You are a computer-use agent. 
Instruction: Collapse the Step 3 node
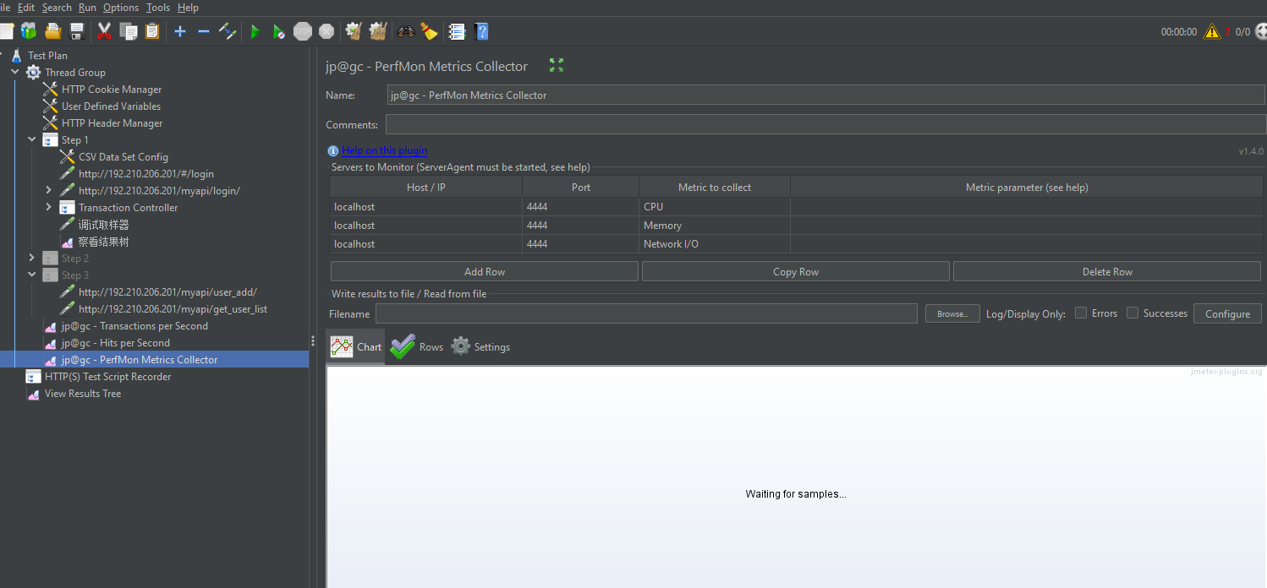pyautogui.click(x=32, y=275)
